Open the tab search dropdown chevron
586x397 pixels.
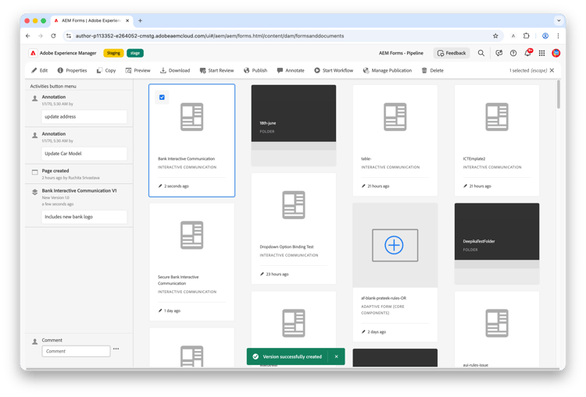click(x=559, y=20)
